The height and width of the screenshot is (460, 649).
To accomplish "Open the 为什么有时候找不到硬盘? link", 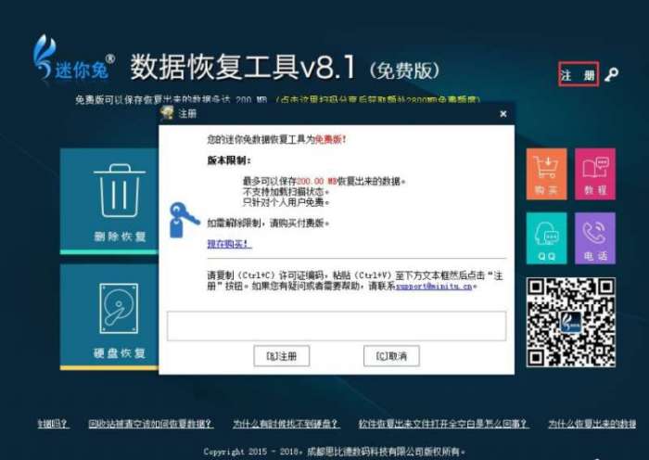I will coord(286,424).
